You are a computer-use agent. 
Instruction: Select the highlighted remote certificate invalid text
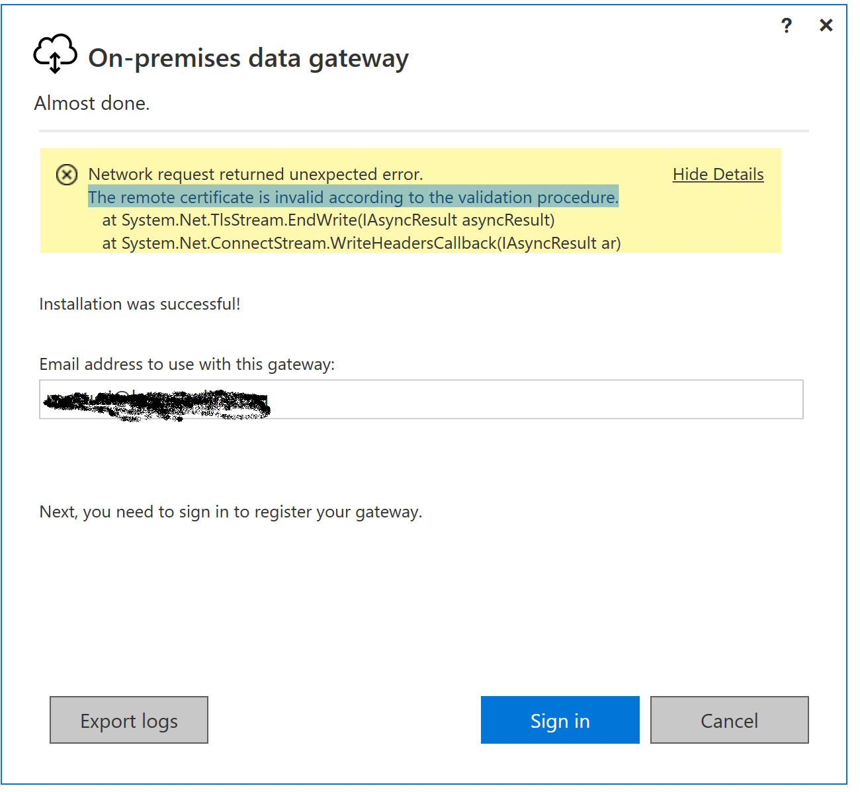tap(353, 197)
